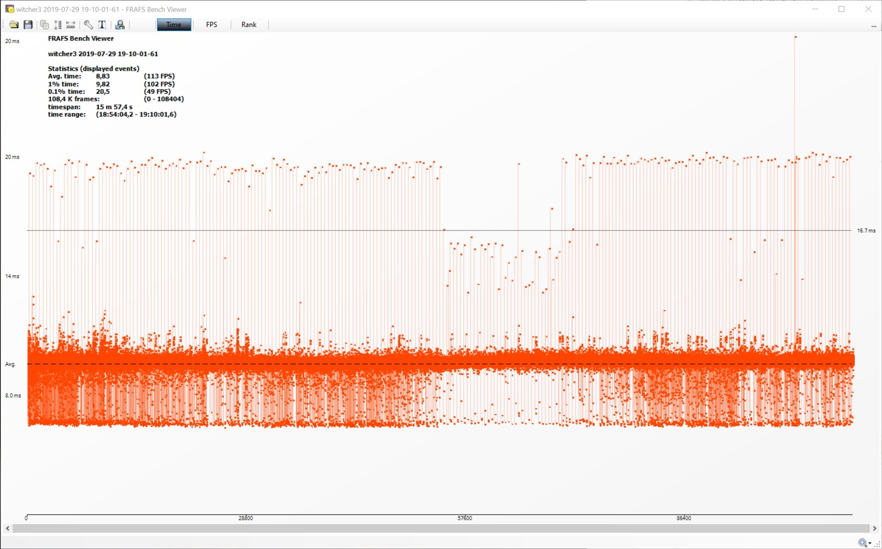Switch to the Time view
Image resolution: width=882 pixels, height=549 pixels.
point(174,25)
